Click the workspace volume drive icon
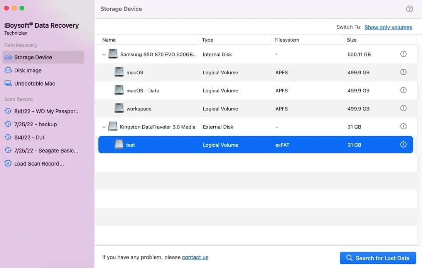Image resolution: width=422 pixels, height=268 pixels. [119, 108]
